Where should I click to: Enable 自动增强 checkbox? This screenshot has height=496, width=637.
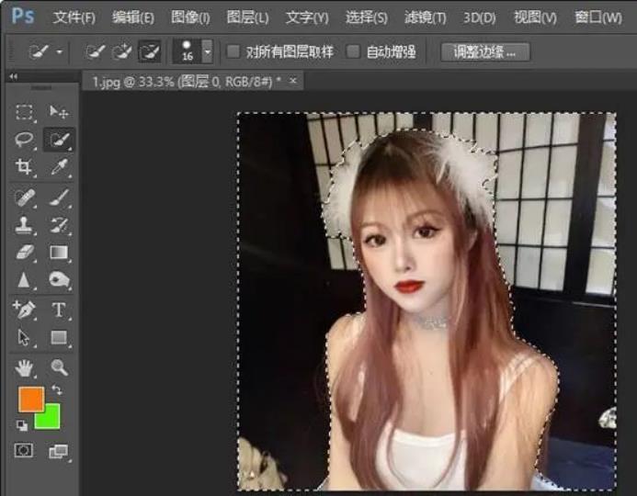pyautogui.click(x=353, y=51)
